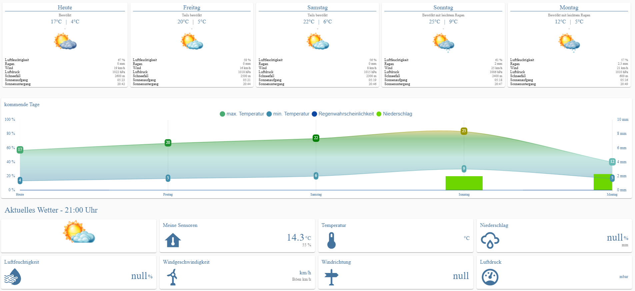The image size is (635, 291).
Task: Click the min temperature marker 9
Action: (464, 169)
